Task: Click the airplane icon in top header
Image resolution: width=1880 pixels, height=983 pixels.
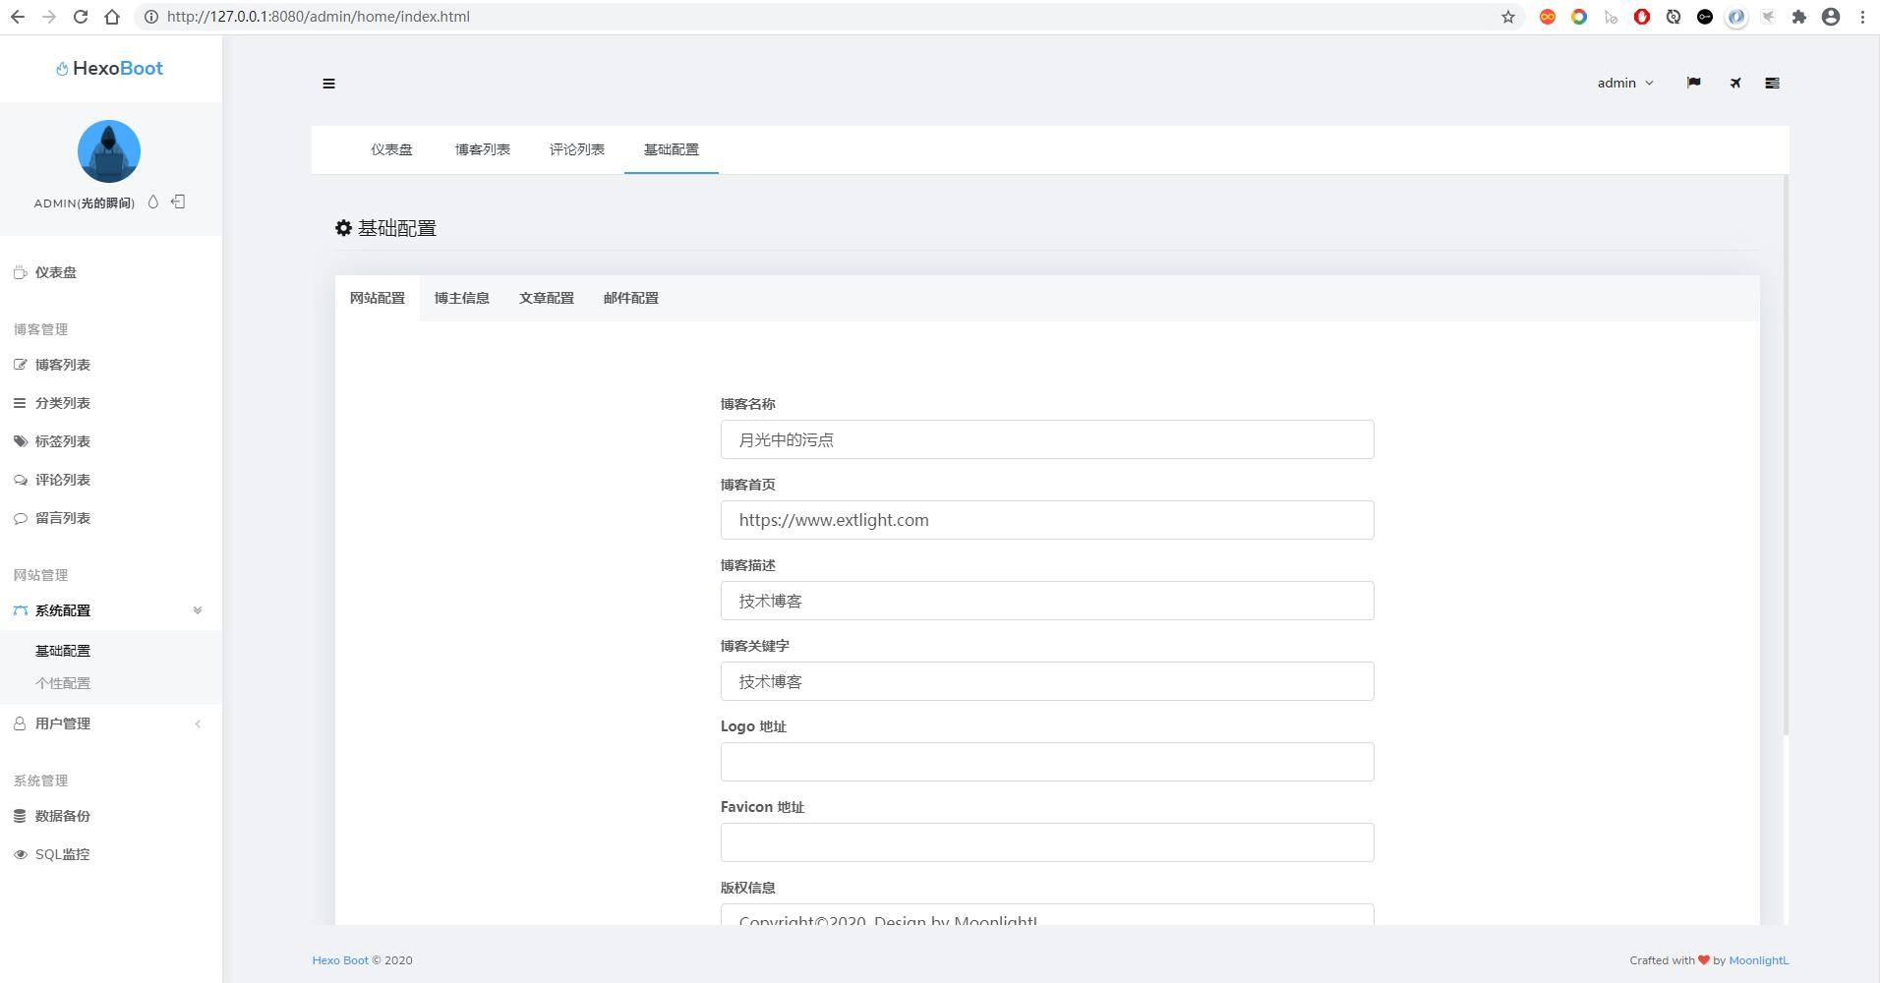Action: coord(1735,83)
